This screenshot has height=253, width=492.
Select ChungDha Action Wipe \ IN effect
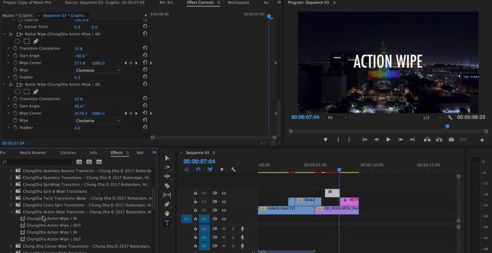[52, 232]
